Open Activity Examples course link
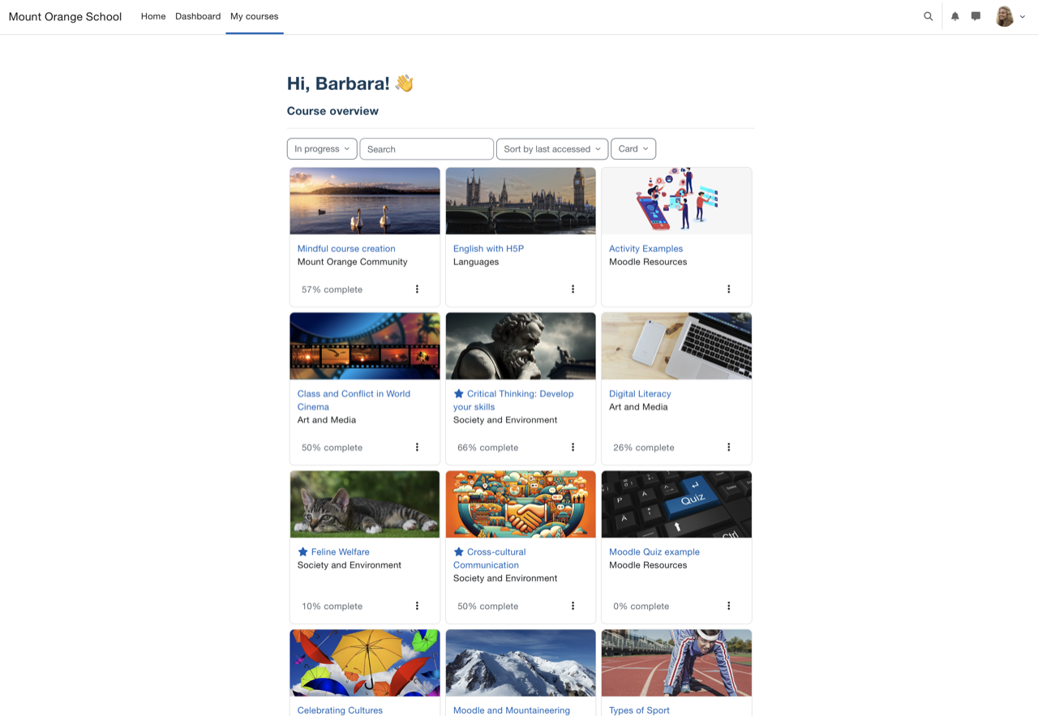 (646, 249)
